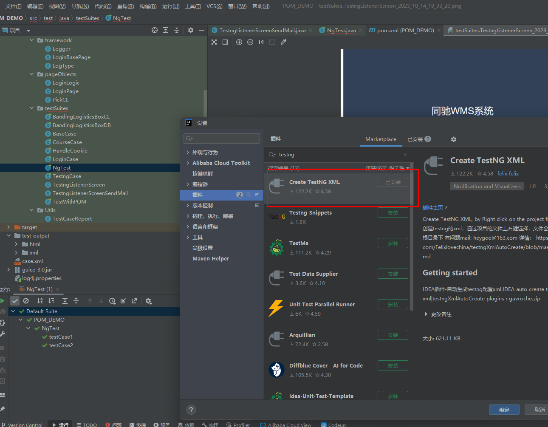Install Testng-Snippets plugin
The image size is (548, 427).
[393, 212]
